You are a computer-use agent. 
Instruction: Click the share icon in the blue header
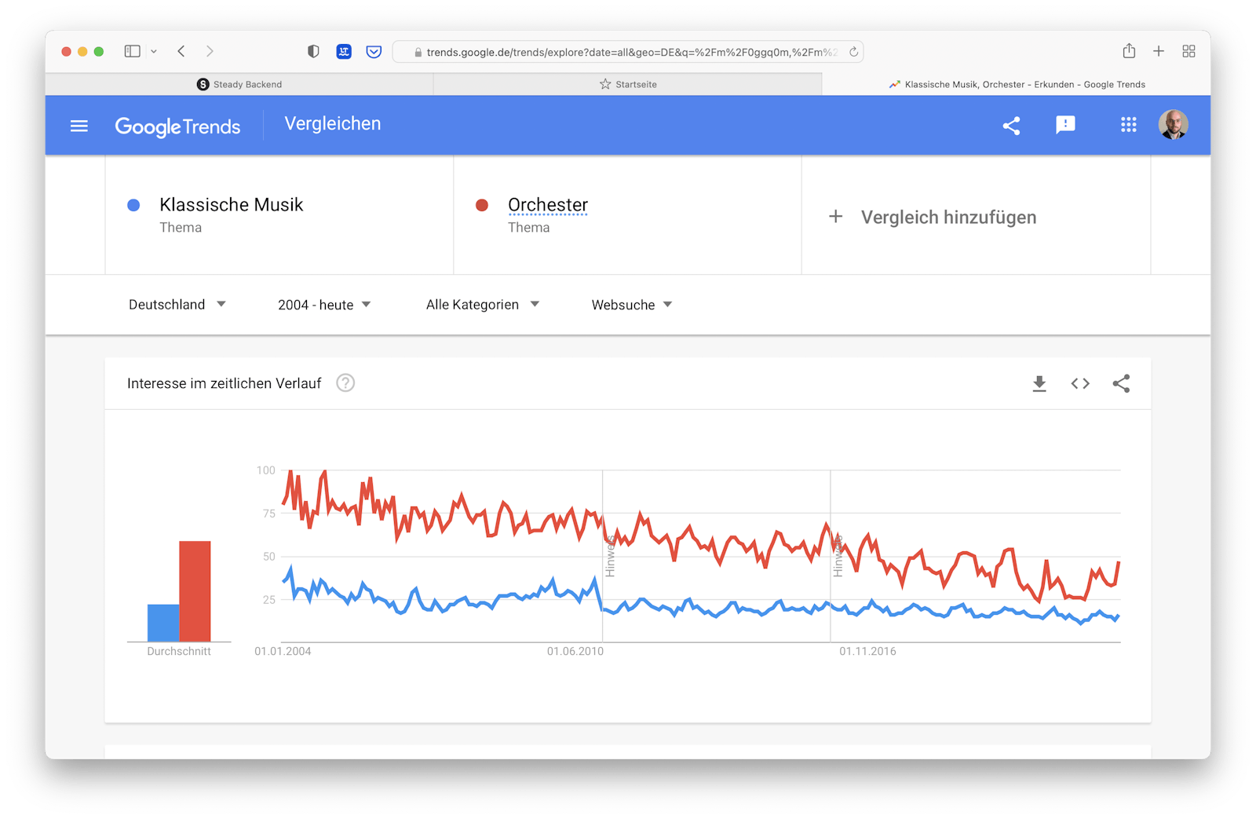1011,126
